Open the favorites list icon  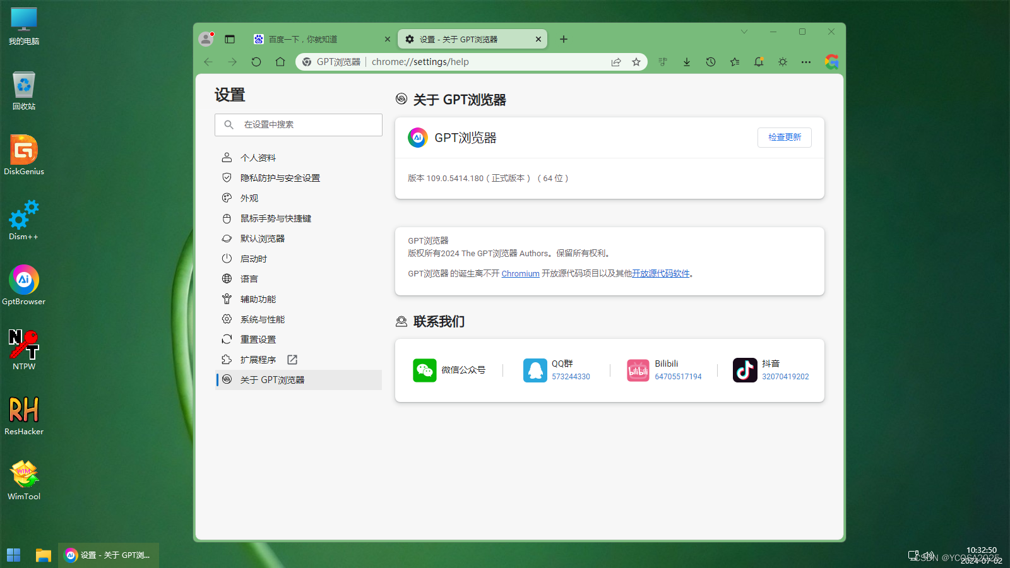click(735, 62)
